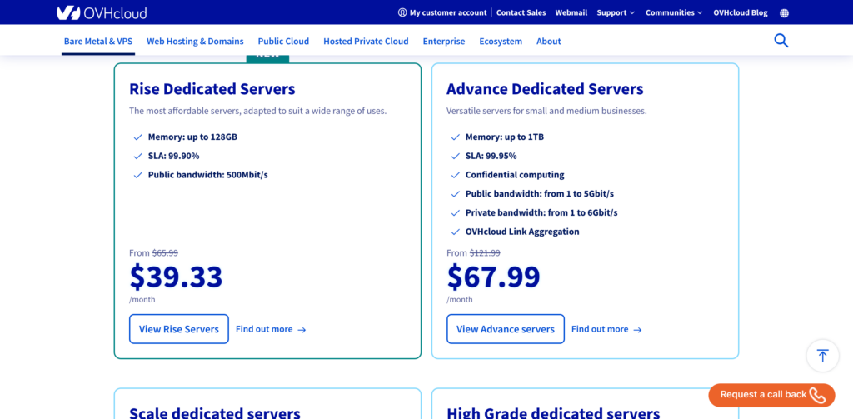Click 'Memory: up to 1TB' text
This screenshot has height=419, width=853.
point(505,137)
